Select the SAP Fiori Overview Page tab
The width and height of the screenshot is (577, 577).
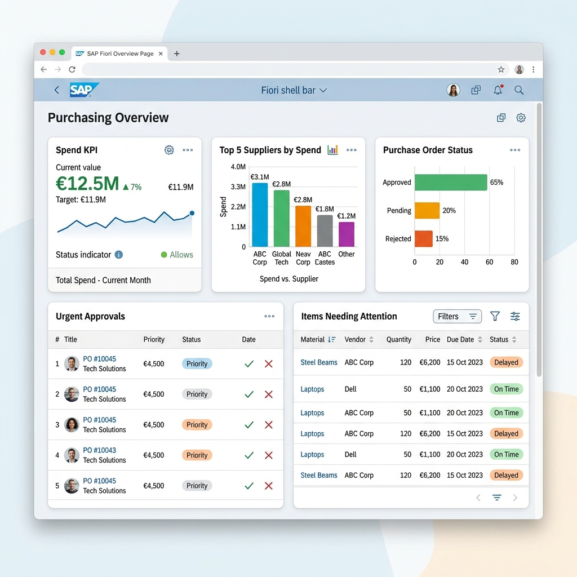click(119, 54)
